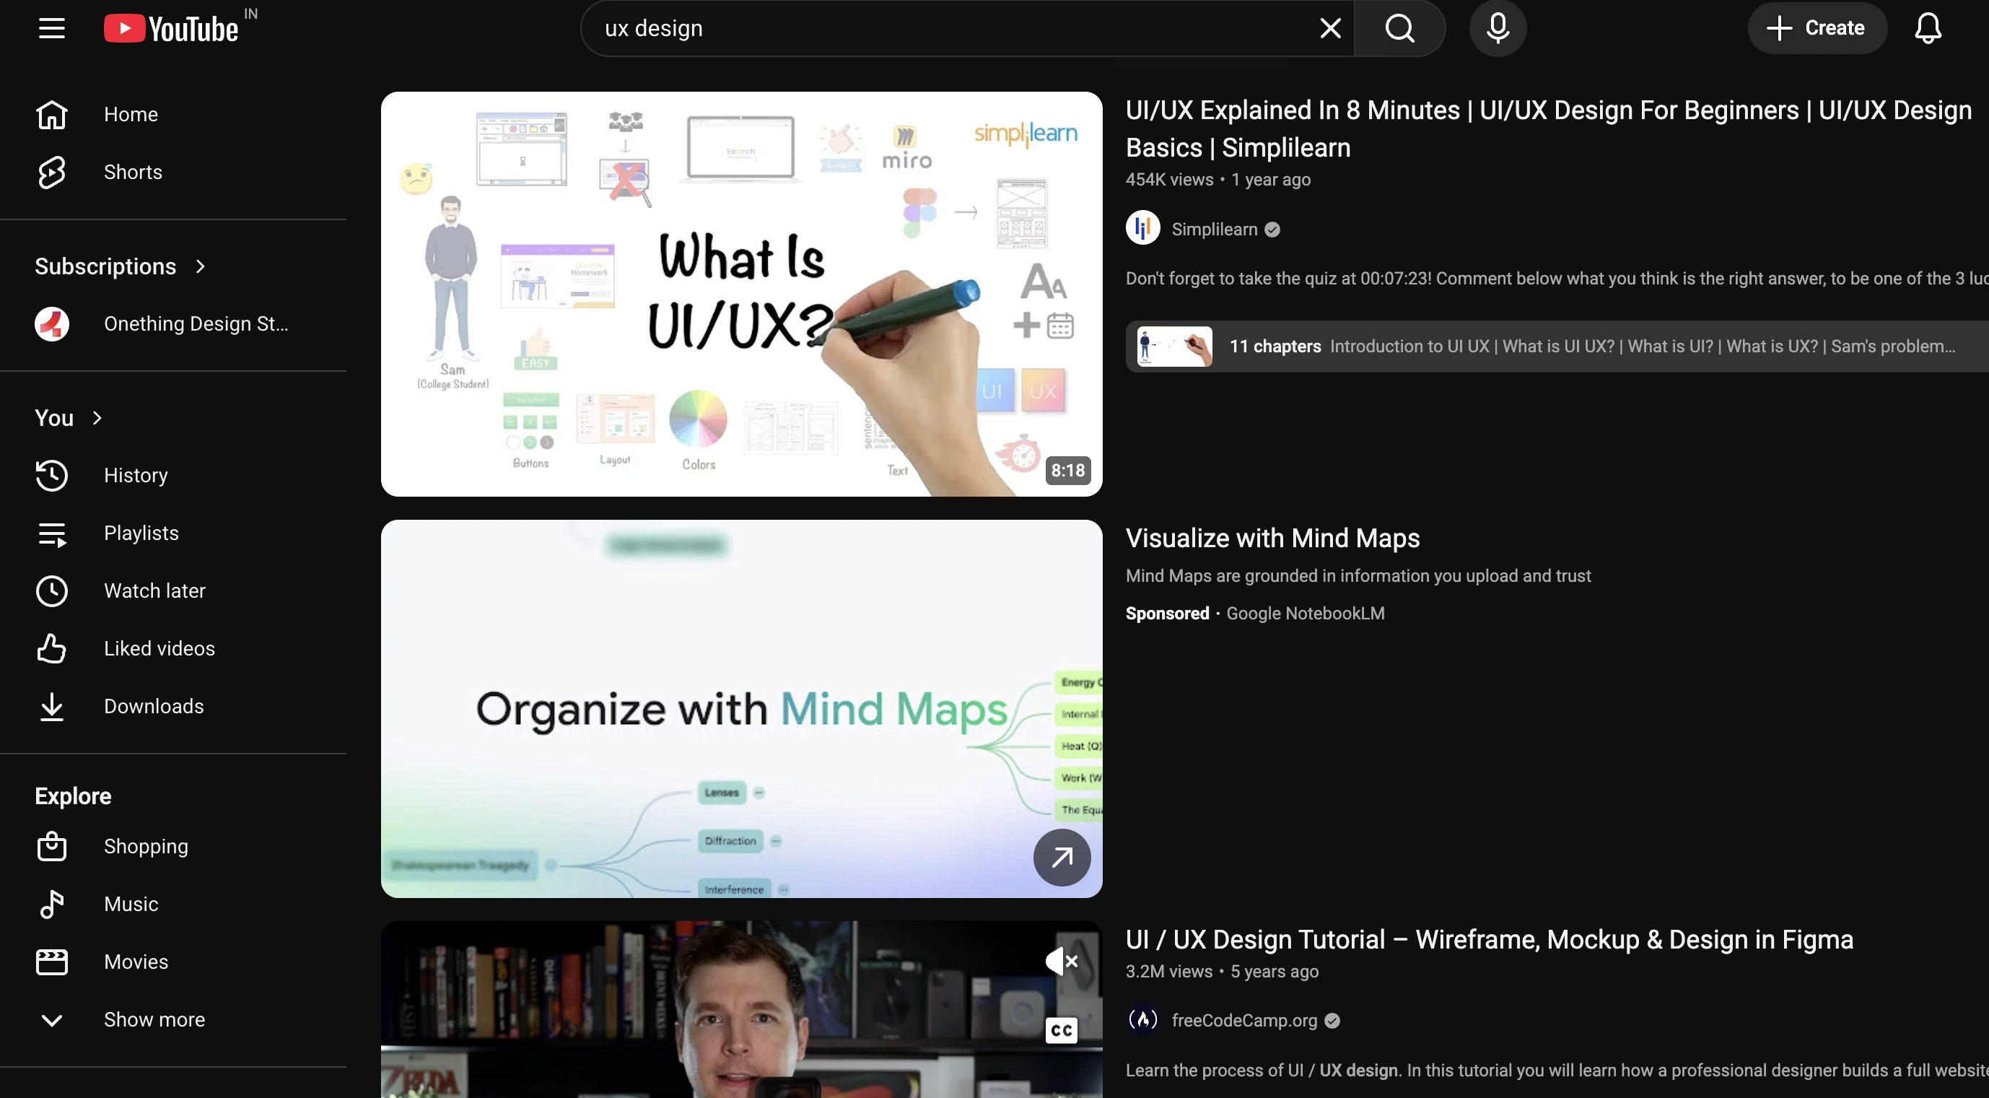Image resolution: width=1989 pixels, height=1098 pixels.
Task: Click Simplilearn verified badge
Action: pyautogui.click(x=1272, y=230)
